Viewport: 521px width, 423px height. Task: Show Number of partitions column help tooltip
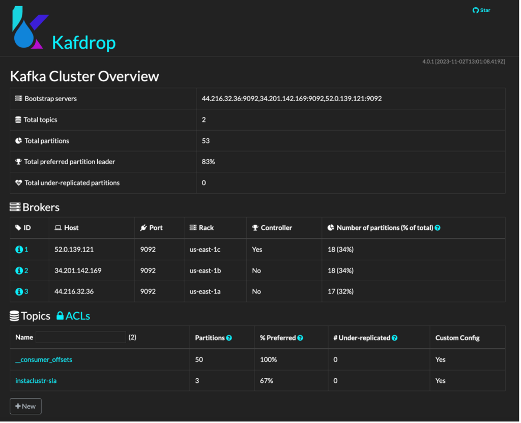(438, 228)
